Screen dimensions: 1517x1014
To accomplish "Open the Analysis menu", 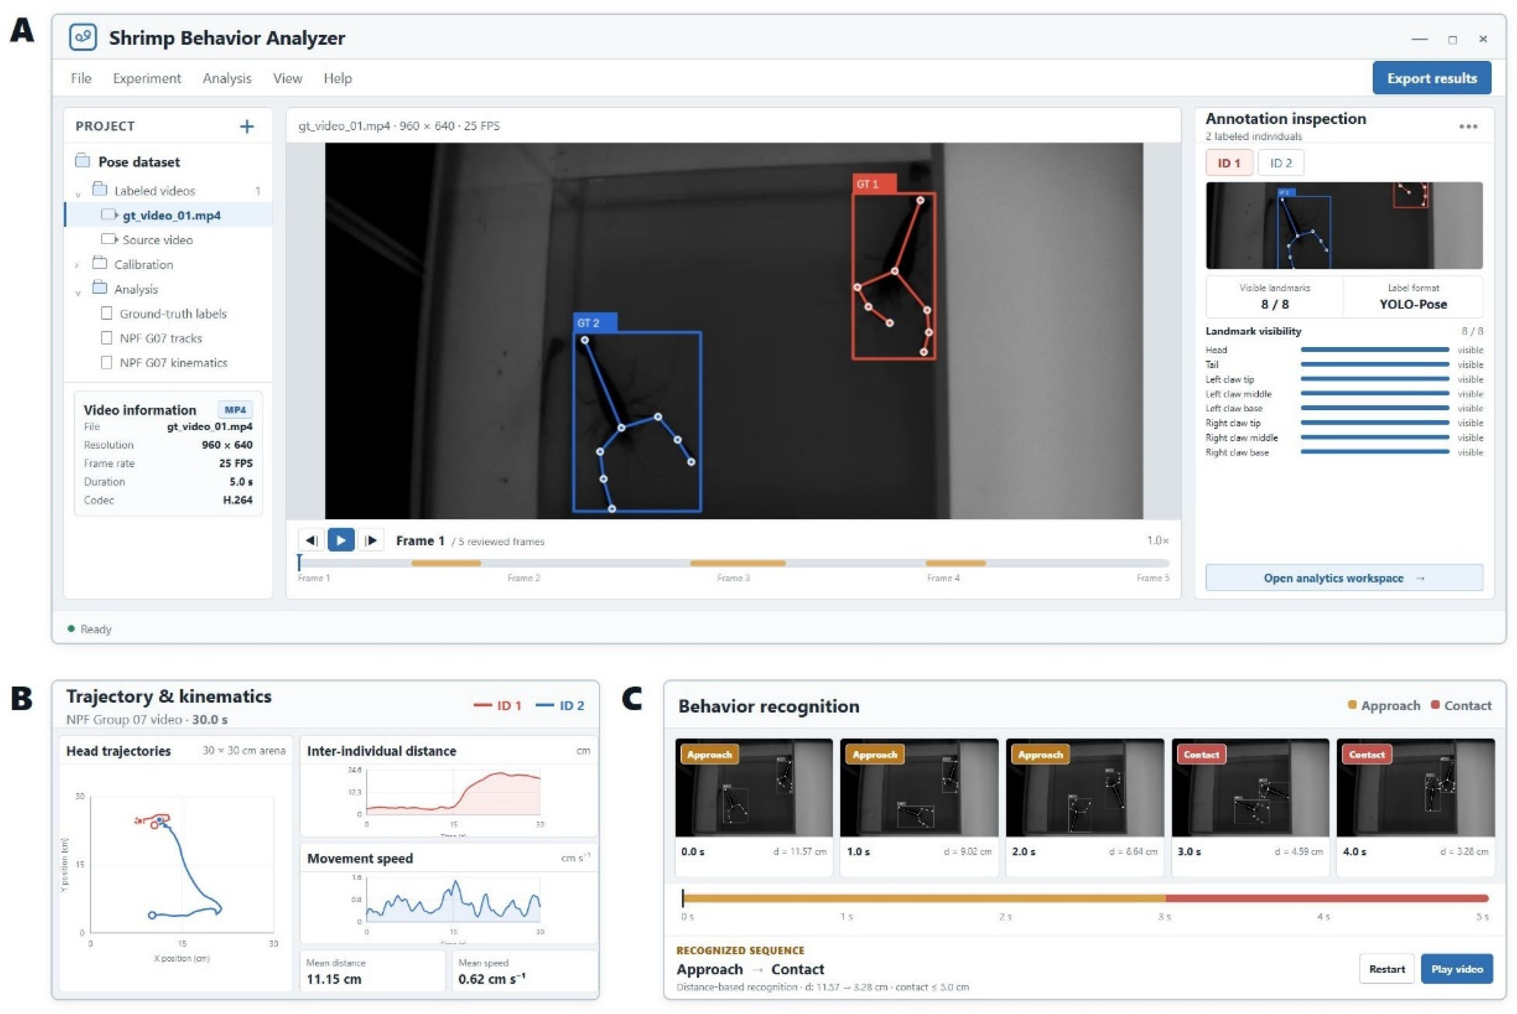I will click(227, 78).
